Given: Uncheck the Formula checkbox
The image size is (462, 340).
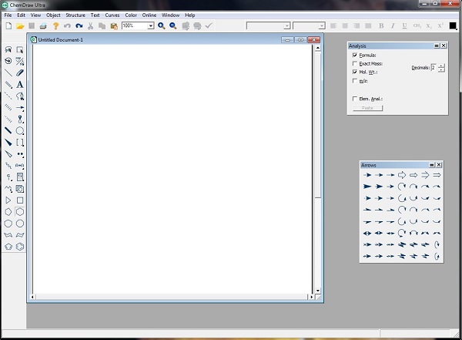Looking at the screenshot, I should click(354, 56).
